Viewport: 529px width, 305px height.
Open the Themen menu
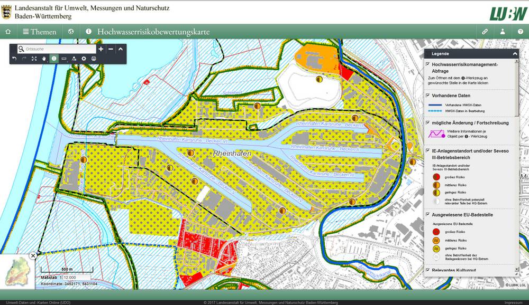[39, 32]
